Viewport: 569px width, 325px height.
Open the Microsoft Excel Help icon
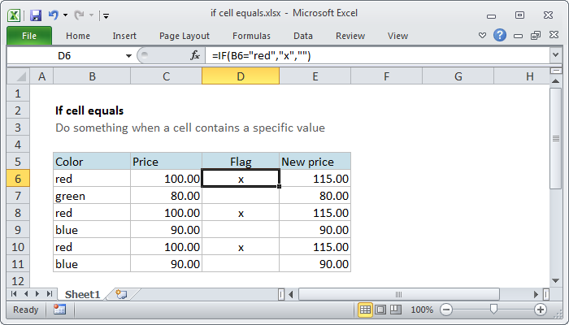501,36
